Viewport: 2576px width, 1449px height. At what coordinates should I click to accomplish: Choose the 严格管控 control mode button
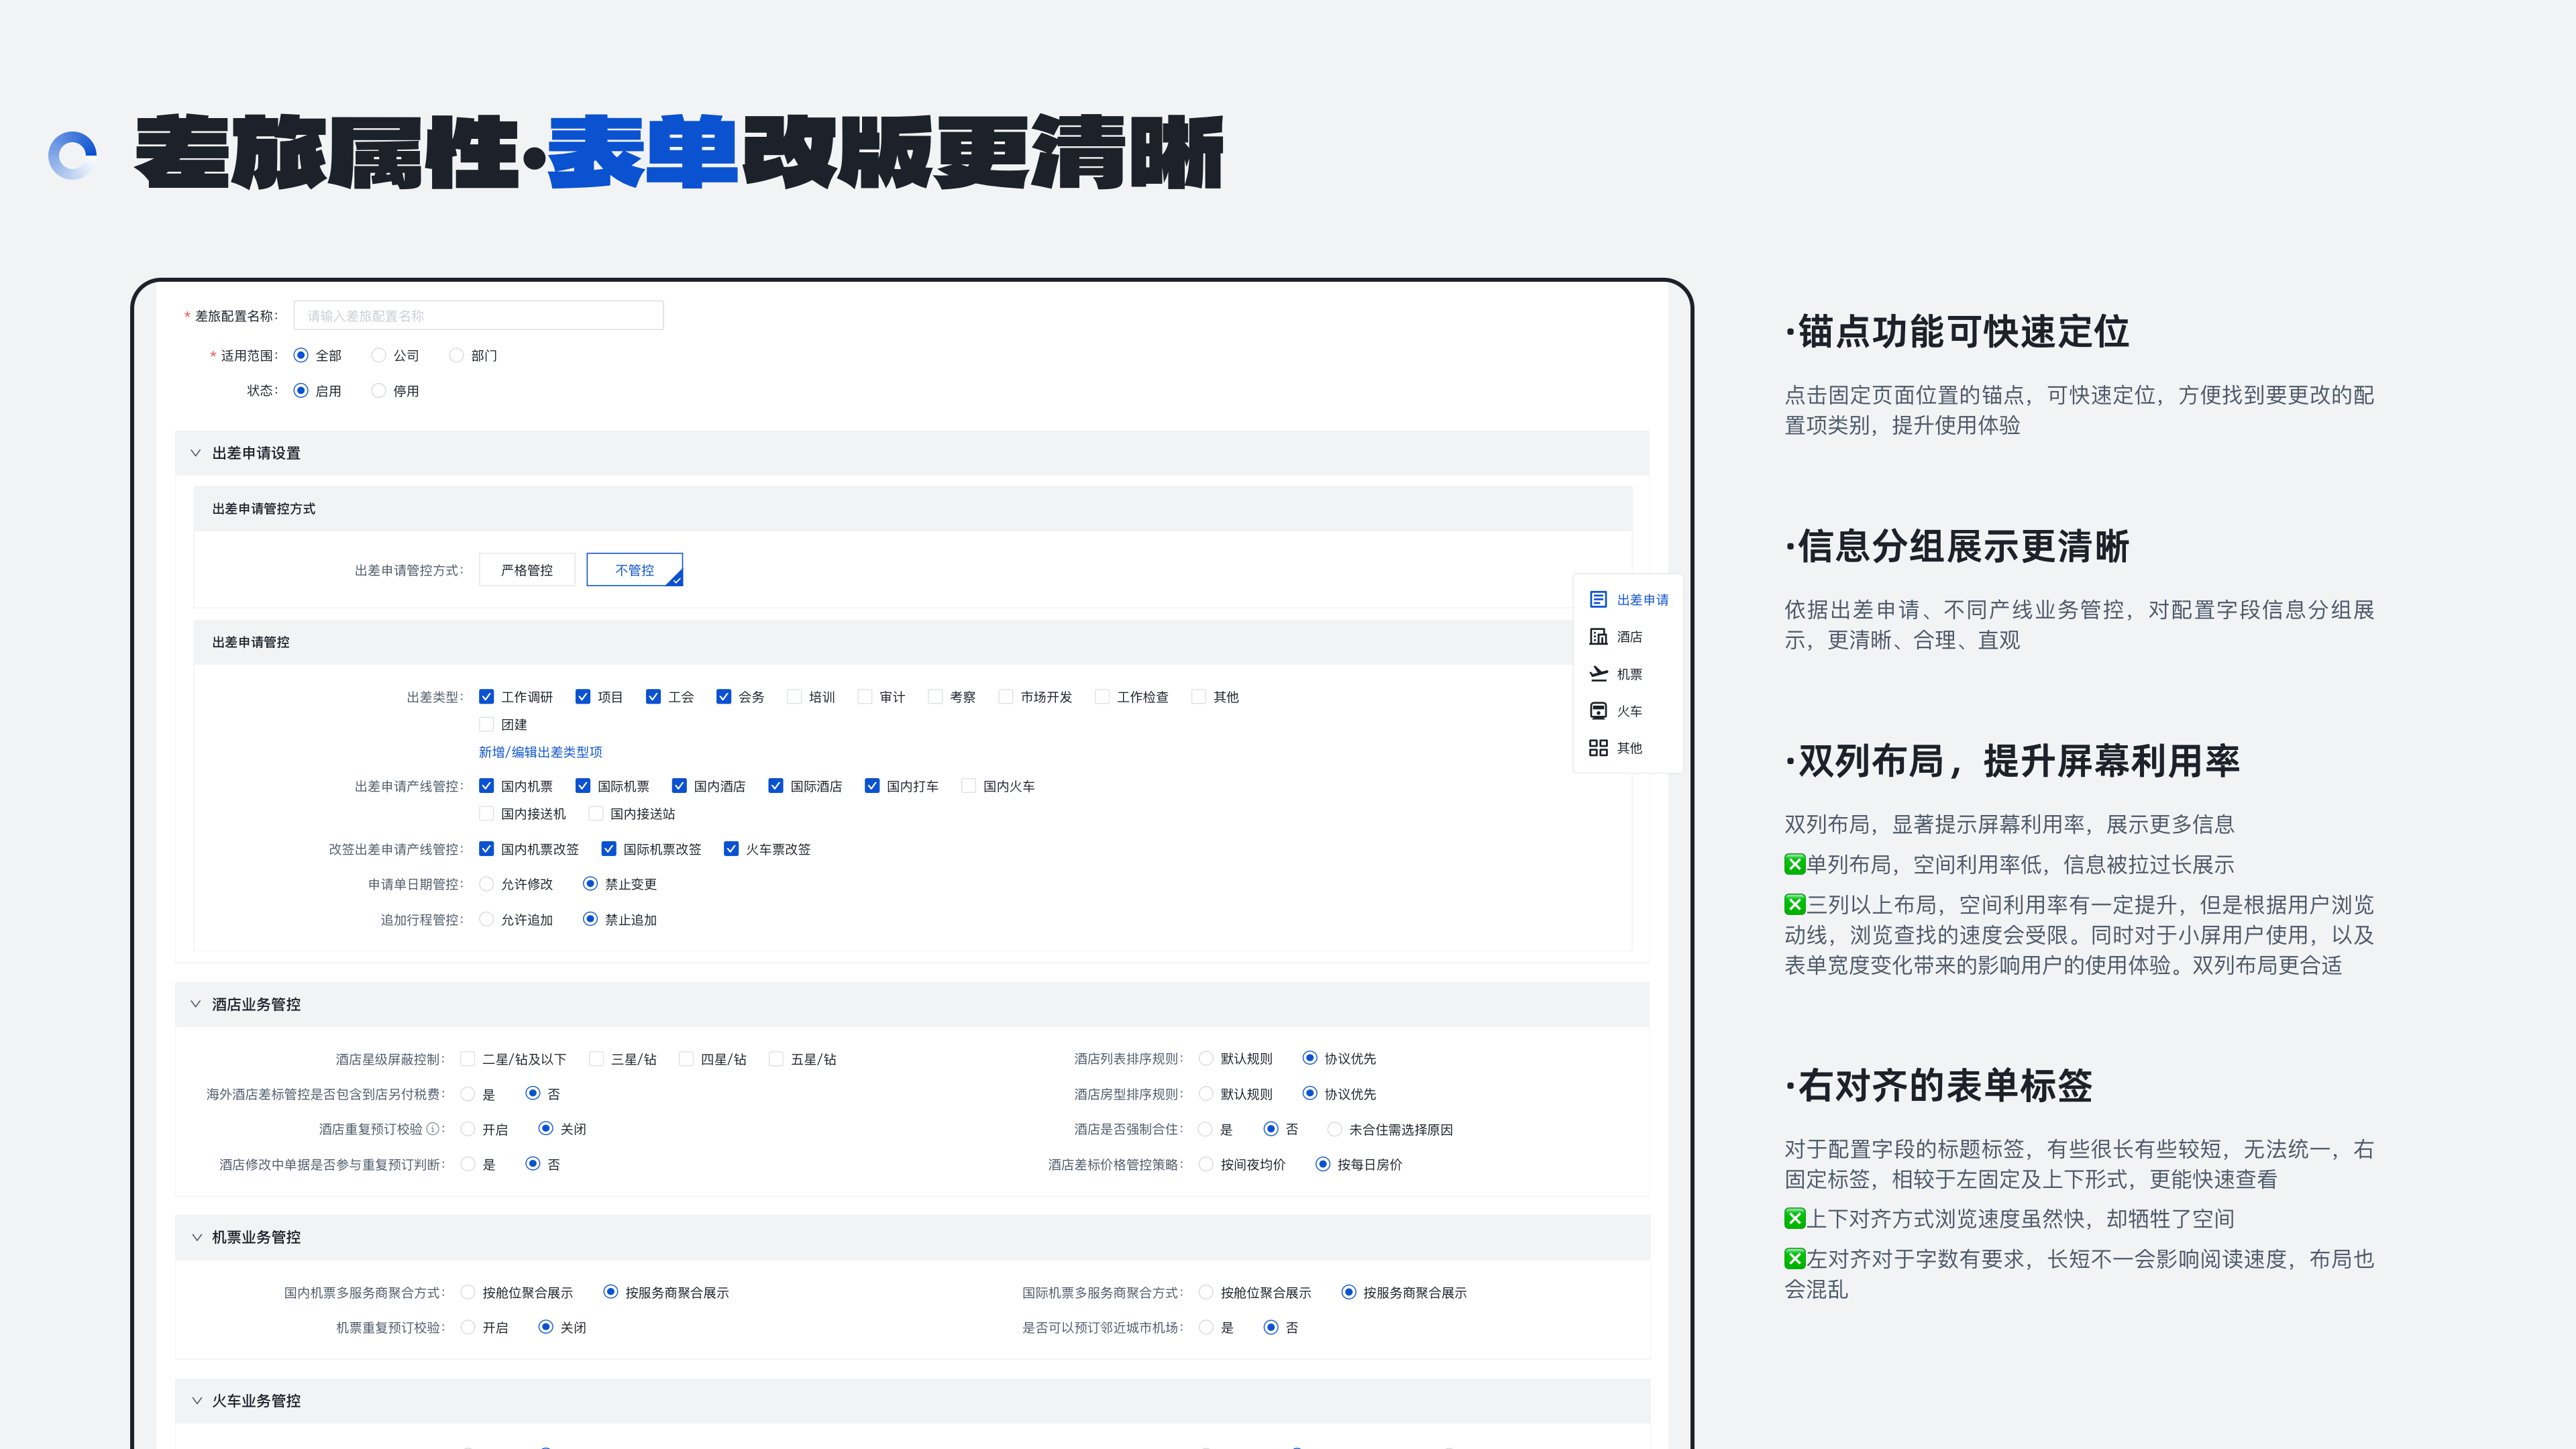point(527,570)
